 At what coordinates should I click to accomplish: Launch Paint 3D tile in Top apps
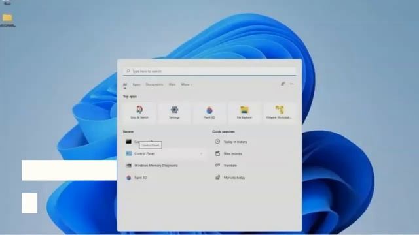pyautogui.click(x=209, y=113)
